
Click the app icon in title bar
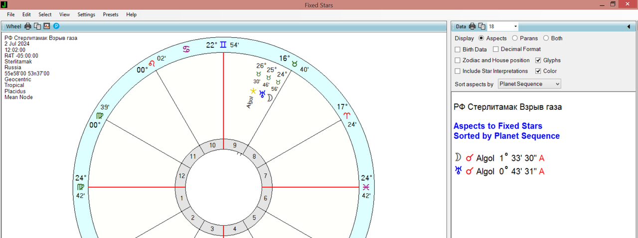coord(4,4)
